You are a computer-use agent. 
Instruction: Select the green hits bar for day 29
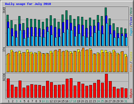(118, 30)
